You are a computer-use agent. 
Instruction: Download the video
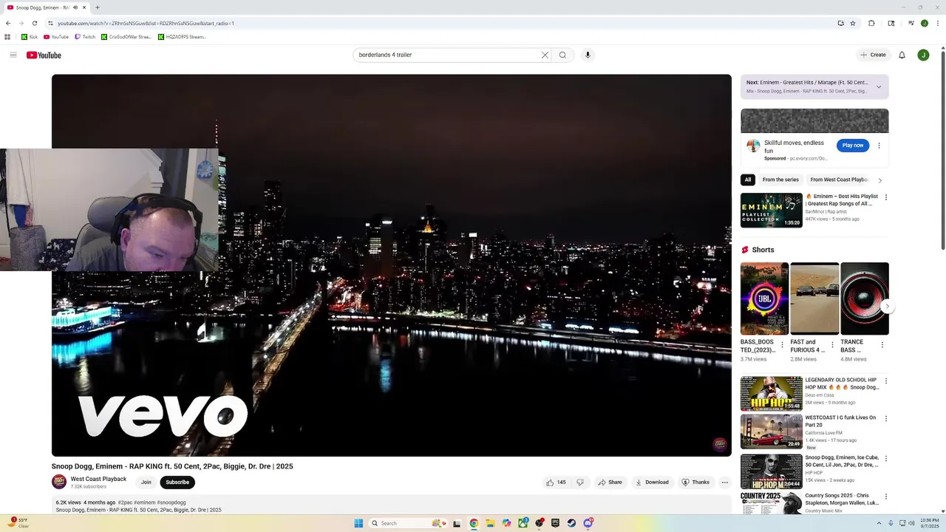click(651, 482)
